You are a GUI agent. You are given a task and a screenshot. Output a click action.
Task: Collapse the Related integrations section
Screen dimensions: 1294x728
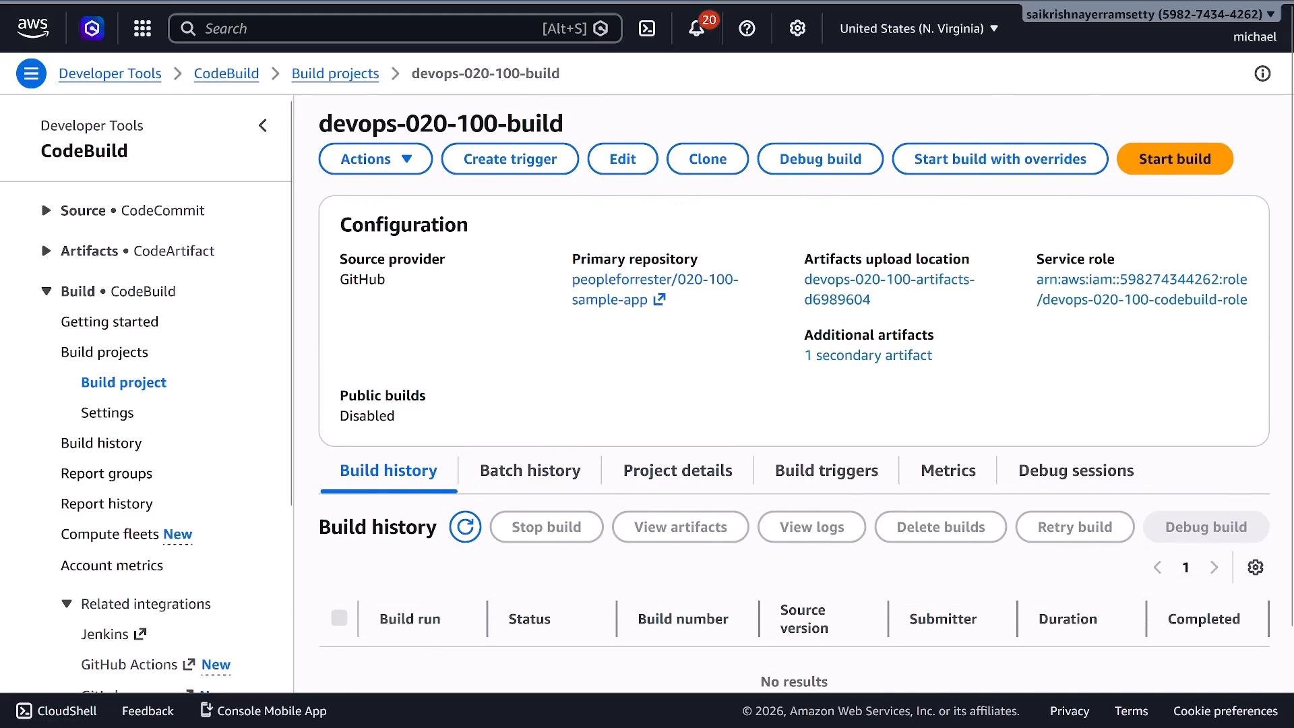66,604
